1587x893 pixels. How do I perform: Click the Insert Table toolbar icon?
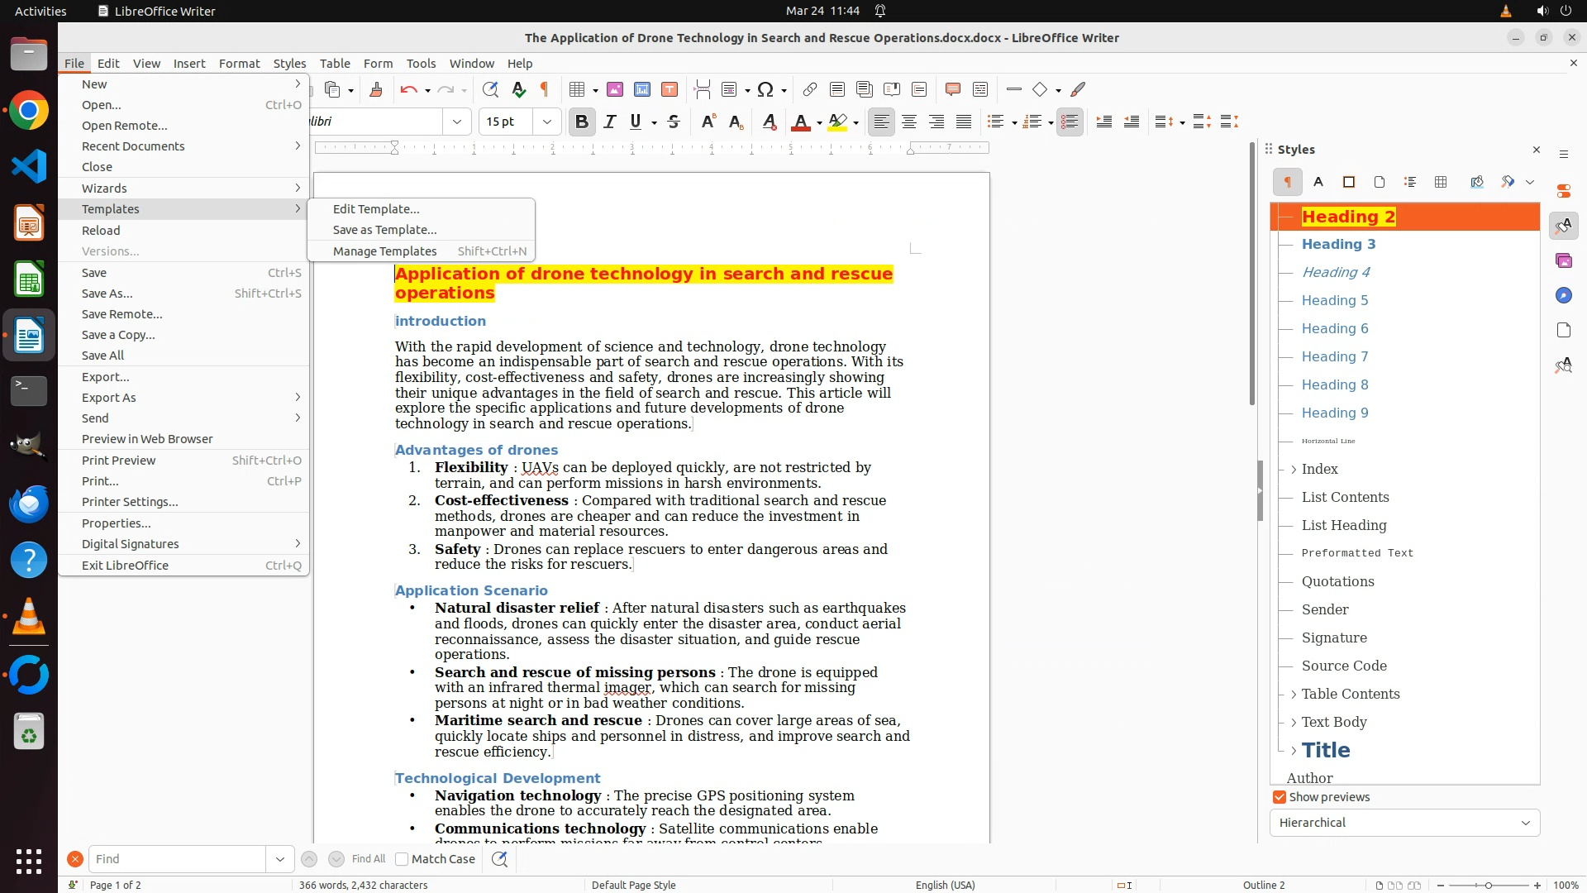pos(578,90)
